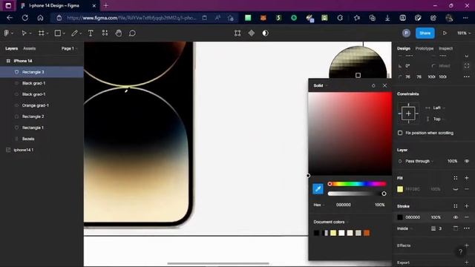The height and width of the screenshot is (267, 475).
Task: Open zoom level dropdown 191%
Action: click(x=464, y=33)
